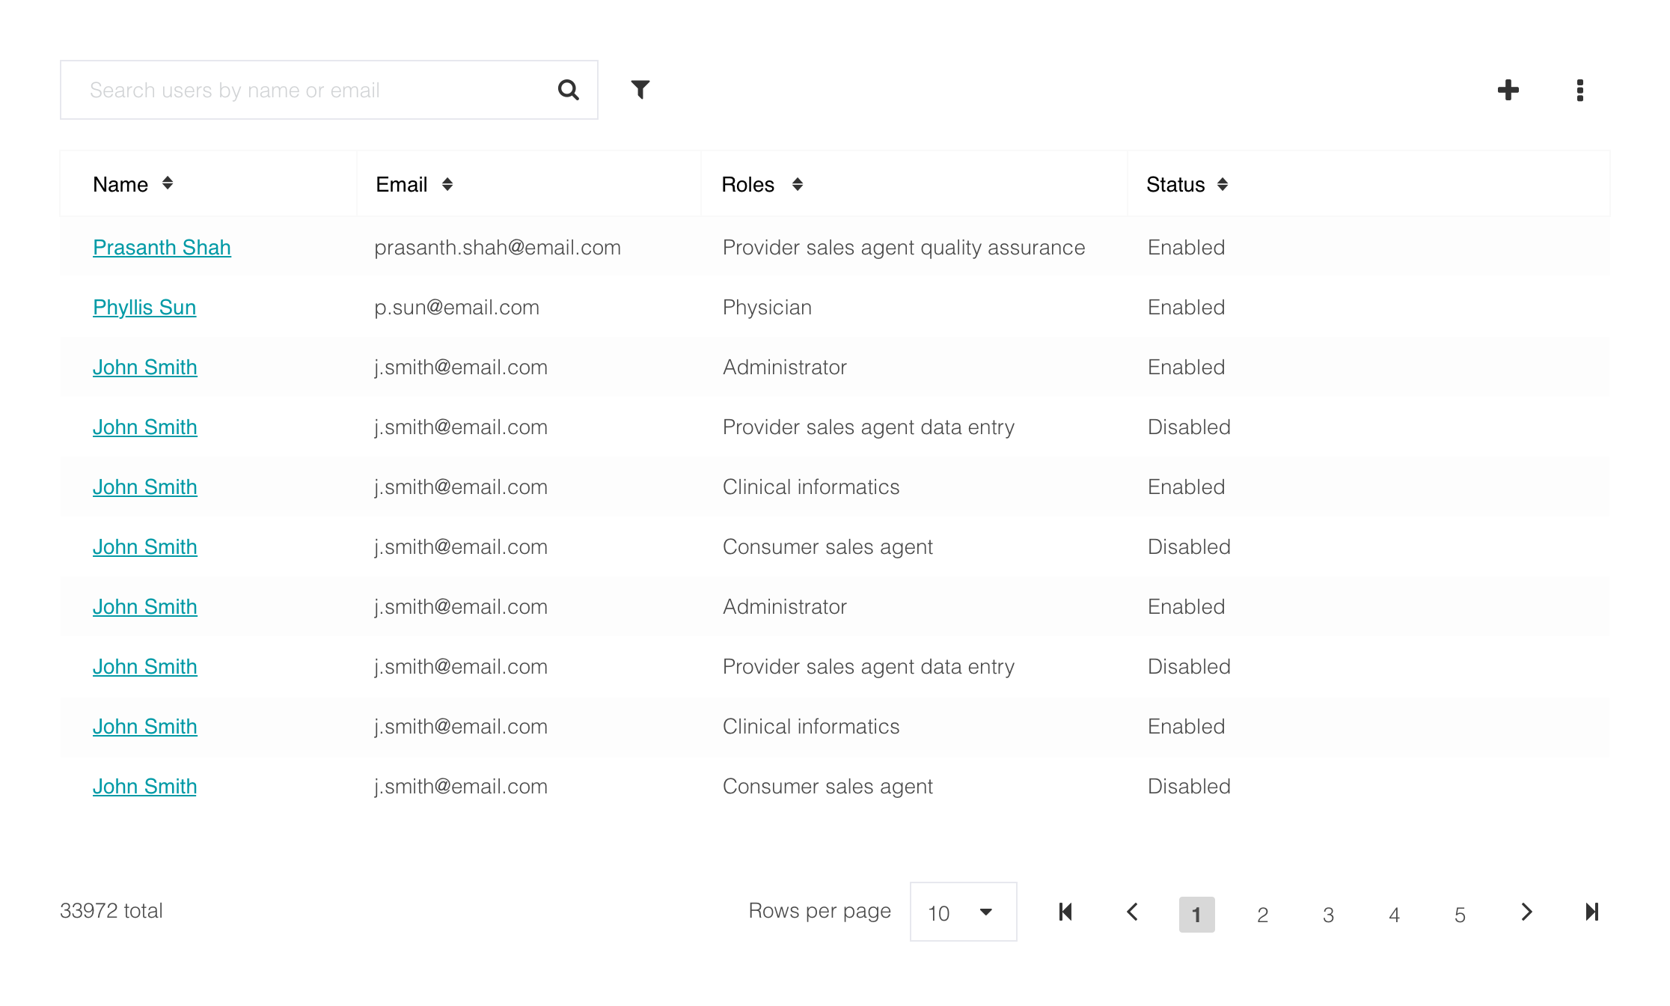Sort table by Email column

[x=447, y=184]
